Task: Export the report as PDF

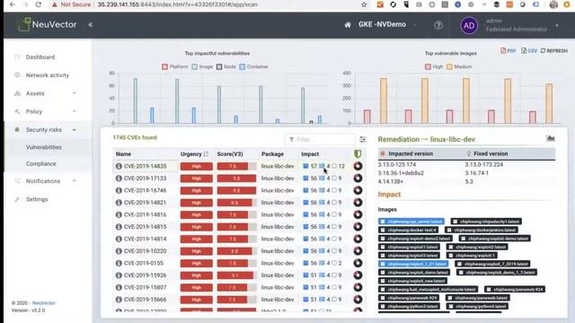Action: [508, 50]
